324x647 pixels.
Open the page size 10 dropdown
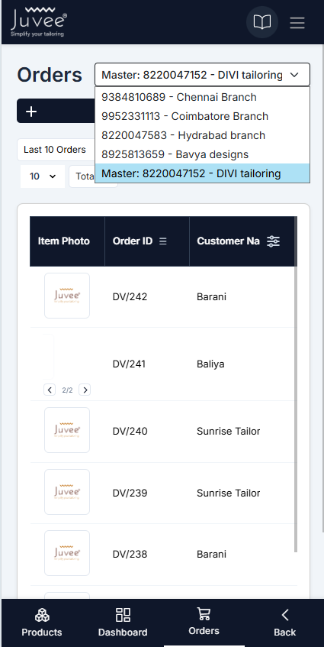click(x=43, y=176)
